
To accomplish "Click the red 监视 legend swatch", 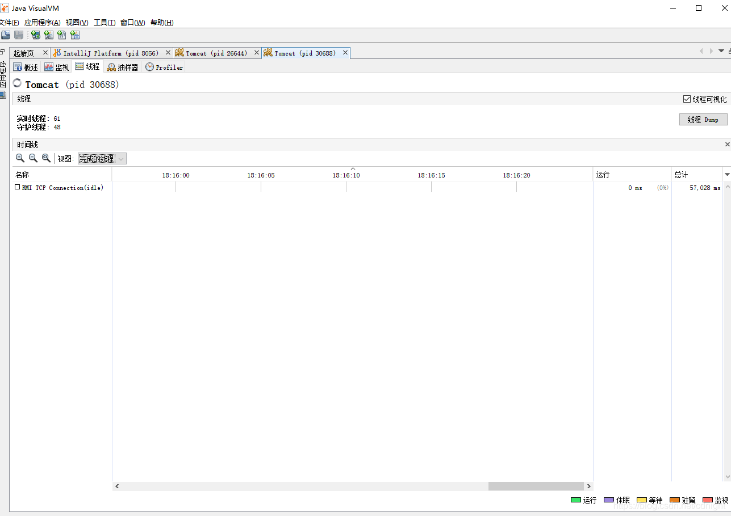I will click(708, 500).
